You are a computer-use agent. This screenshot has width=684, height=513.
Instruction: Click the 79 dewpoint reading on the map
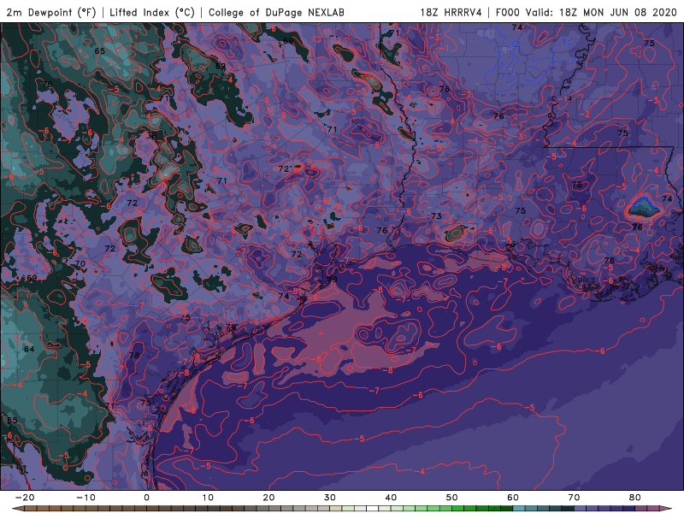tap(332, 280)
